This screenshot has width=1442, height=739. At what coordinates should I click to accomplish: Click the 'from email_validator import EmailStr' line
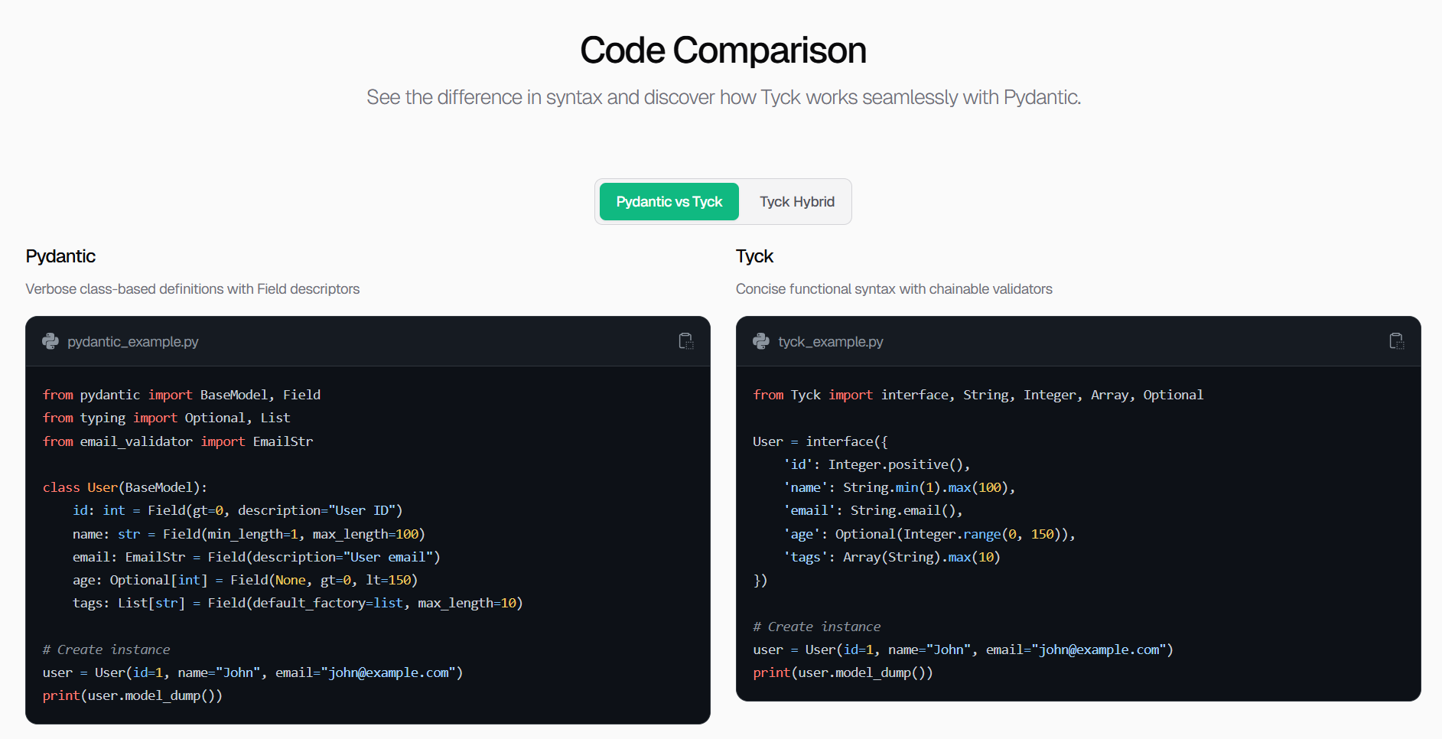coord(178,441)
